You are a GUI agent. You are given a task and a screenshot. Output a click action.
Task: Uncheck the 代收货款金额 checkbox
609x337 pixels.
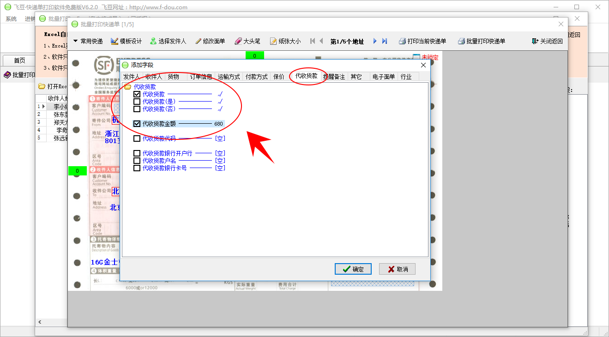point(137,124)
